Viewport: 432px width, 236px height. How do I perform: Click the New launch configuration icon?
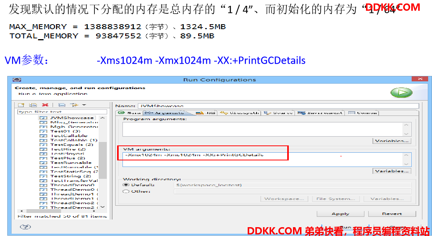click(x=21, y=105)
